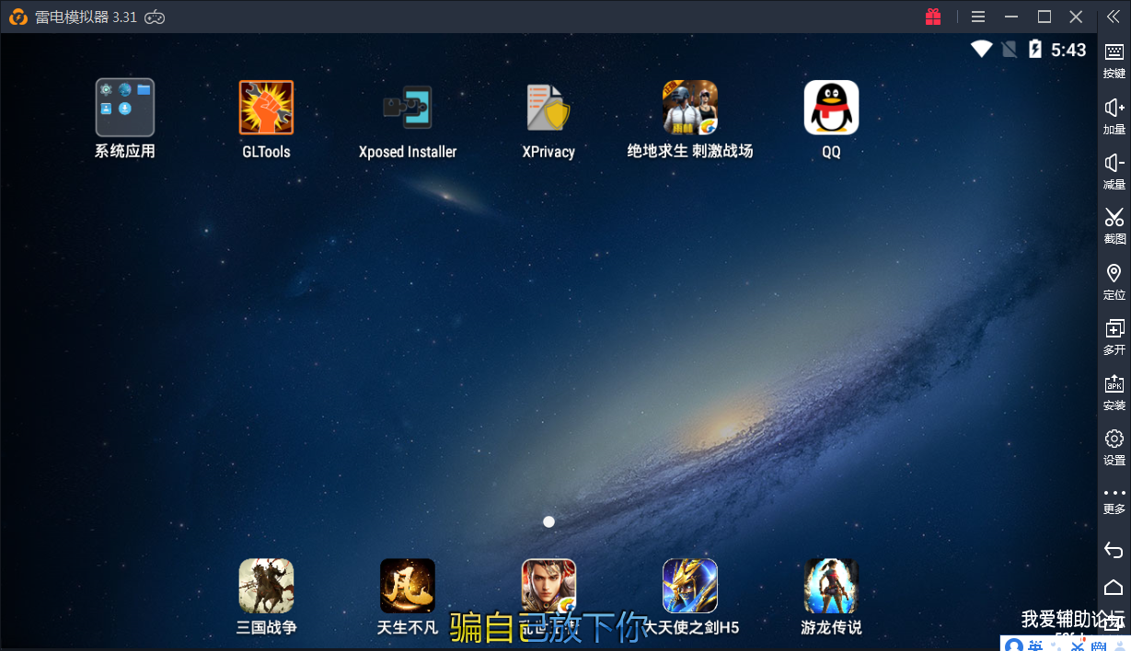
Task: Open 定位 location settings
Action: tap(1114, 281)
